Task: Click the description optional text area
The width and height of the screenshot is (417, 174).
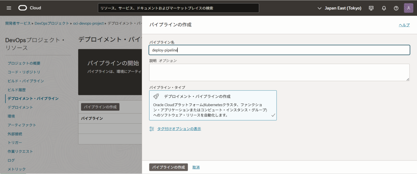Action: coord(279,72)
